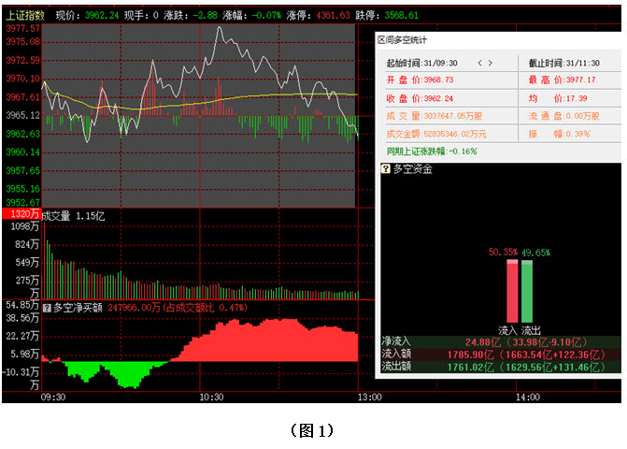This screenshot has width=627, height=449.
Task: Click the 10:30 time axis marker
Action: pyautogui.click(x=212, y=398)
